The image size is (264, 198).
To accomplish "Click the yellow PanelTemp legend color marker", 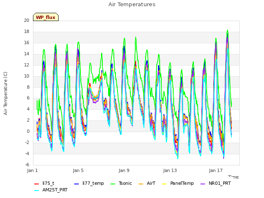I will [x=164, y=184].
